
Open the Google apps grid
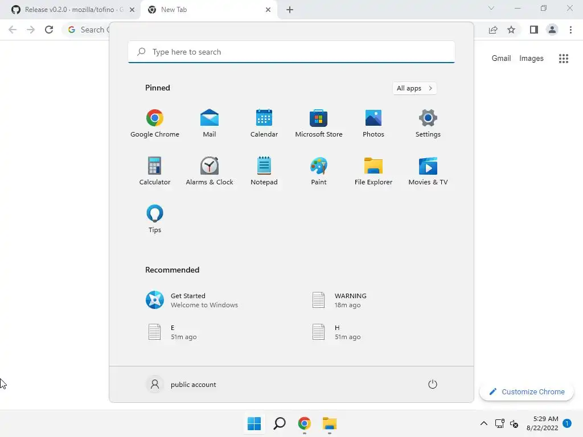564,59
